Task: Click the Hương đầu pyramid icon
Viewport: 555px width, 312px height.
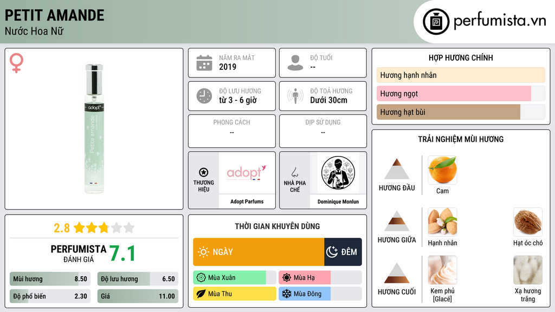Action: pos(397,169)
